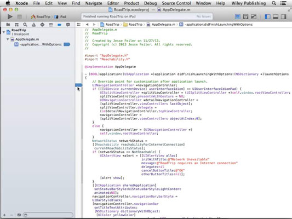Open the Log navigator
Image resolution: width=292 pixels, height=219 pixels.
68,25
